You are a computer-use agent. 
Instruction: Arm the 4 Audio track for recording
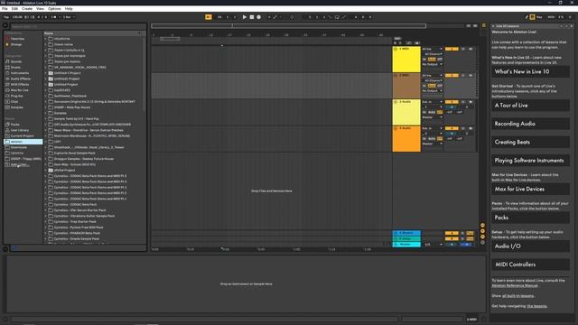pyautogui.click(x=471, y=128)
